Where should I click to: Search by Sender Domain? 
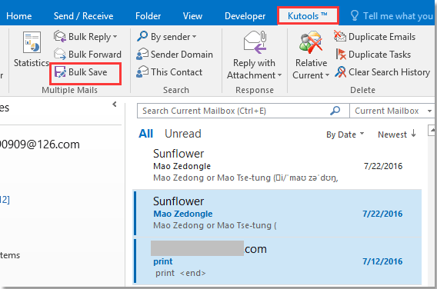[175, 55]
